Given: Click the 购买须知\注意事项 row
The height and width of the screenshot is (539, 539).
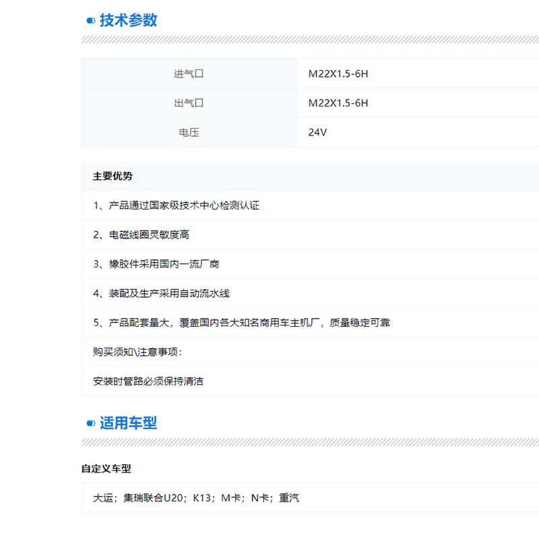Looking at the screenshot, I should (x=137, y=352).
